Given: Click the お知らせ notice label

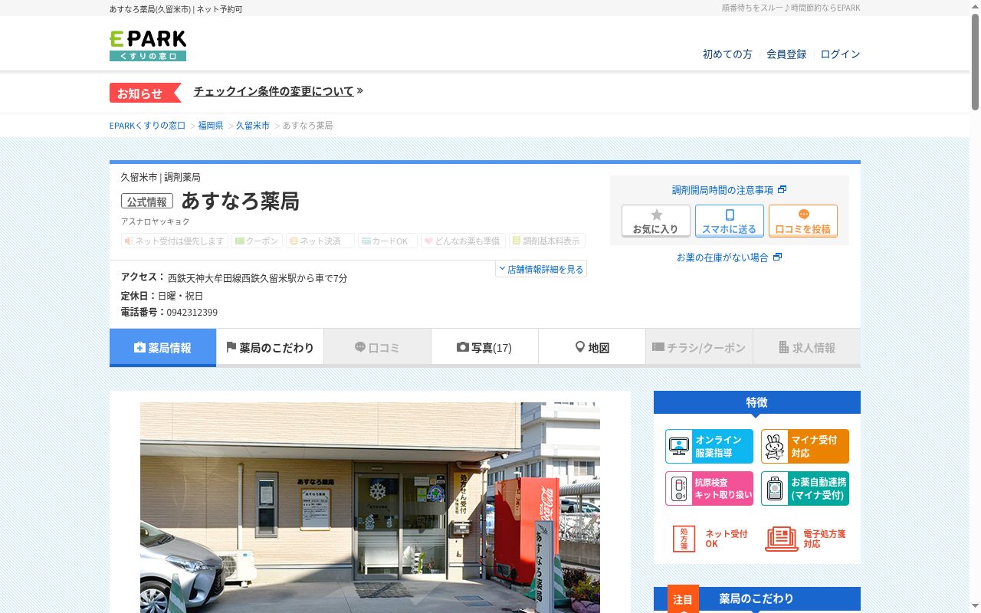Looking at the screenshot, I should pos(145,93).
